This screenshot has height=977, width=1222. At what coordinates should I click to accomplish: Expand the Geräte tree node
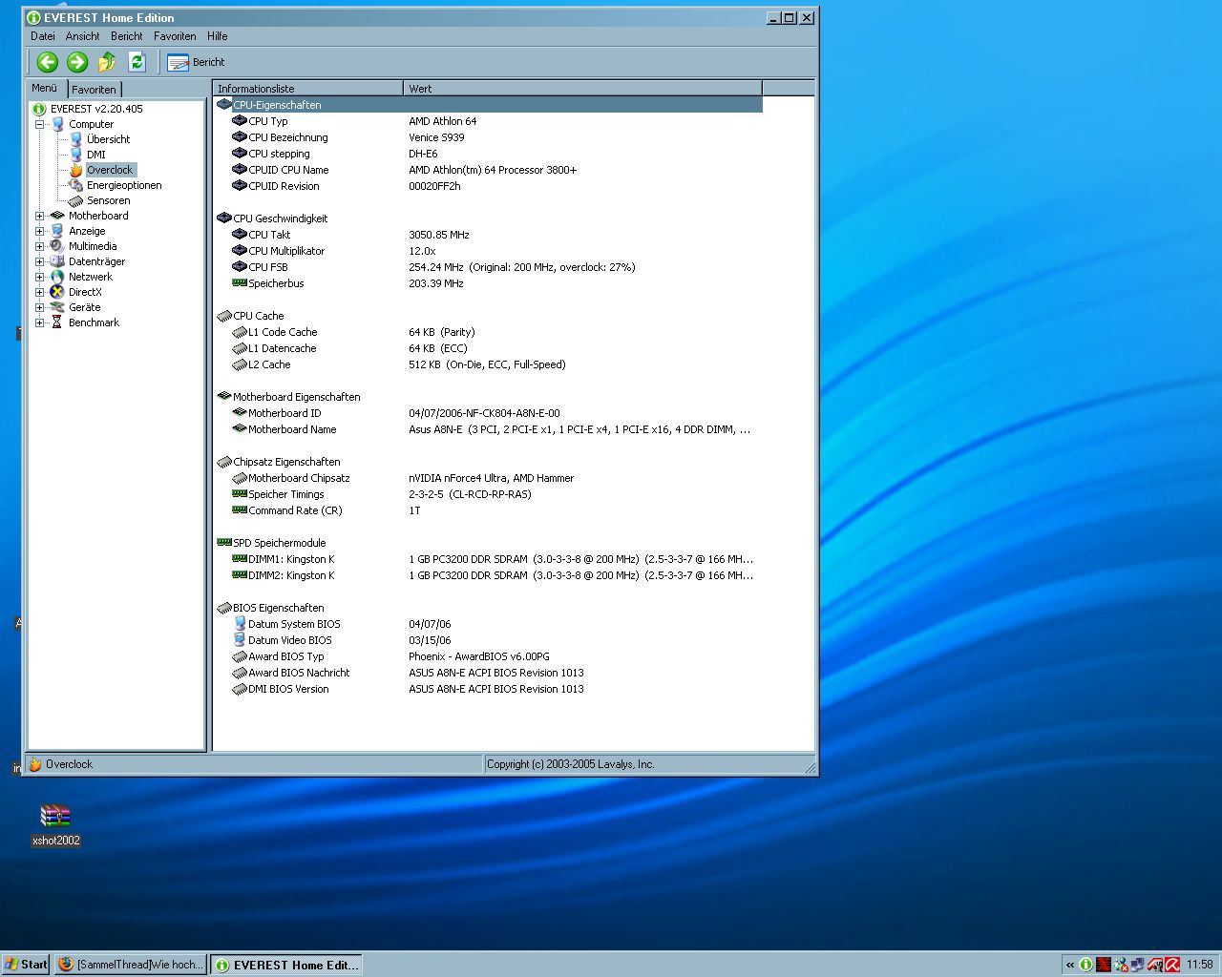40,307
